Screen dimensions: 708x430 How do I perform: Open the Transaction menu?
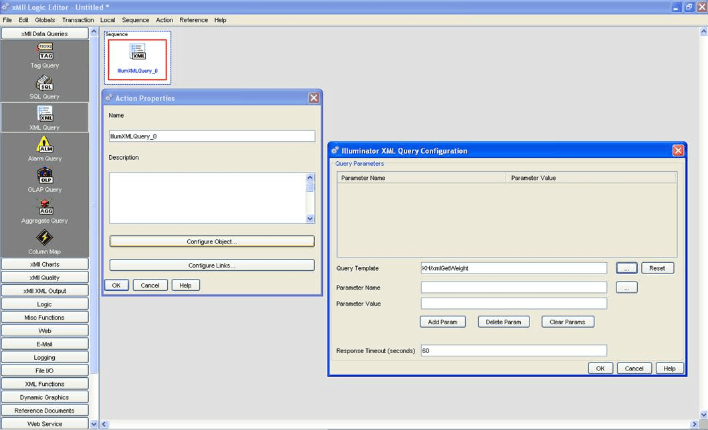click(78, 20)
